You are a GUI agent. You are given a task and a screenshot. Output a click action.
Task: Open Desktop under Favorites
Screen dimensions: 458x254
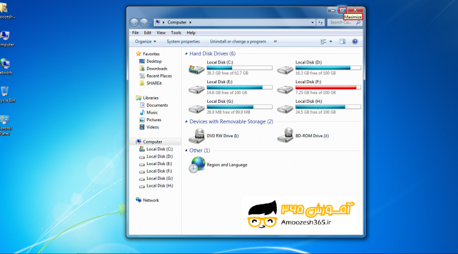[x=150, y=61]
